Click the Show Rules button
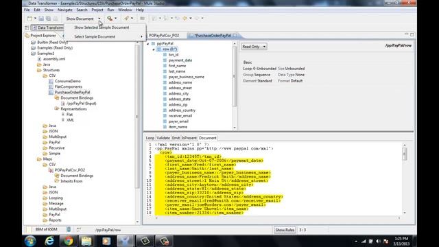 [x=285, y=230]
